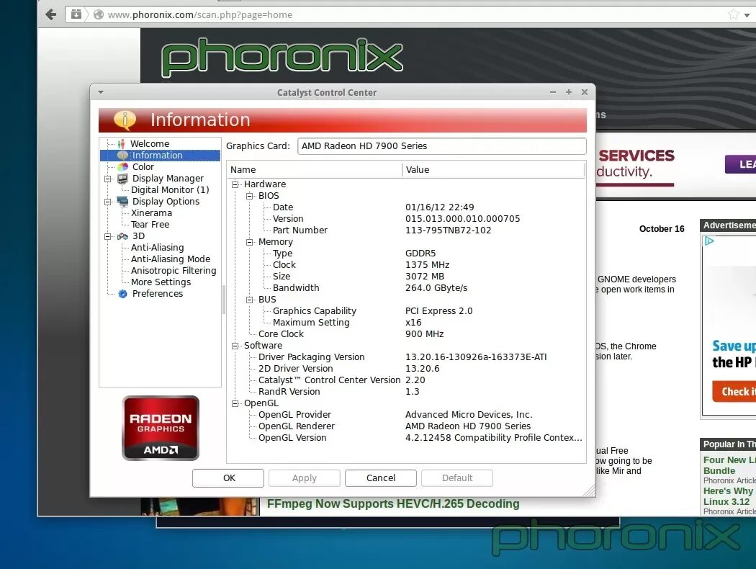Open More Settings under 3D
The height and width of the screenshot is (569, 756).
(161, 282)
